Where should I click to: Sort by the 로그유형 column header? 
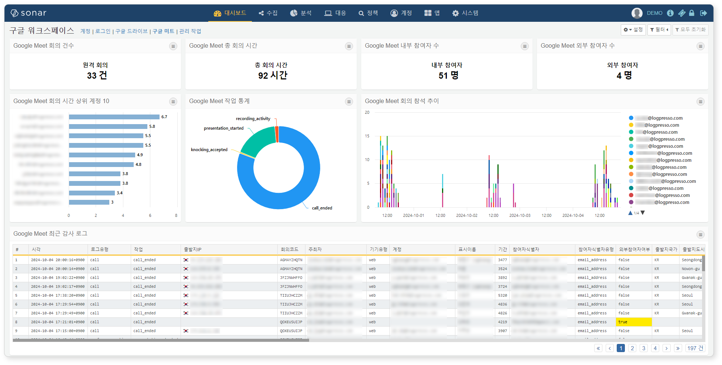click(x=109, y=249)
